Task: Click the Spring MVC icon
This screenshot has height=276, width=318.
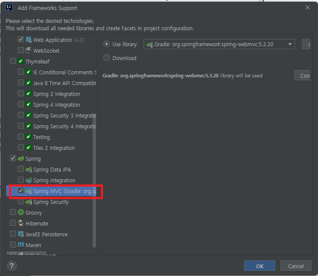Action: pos(29,191)
